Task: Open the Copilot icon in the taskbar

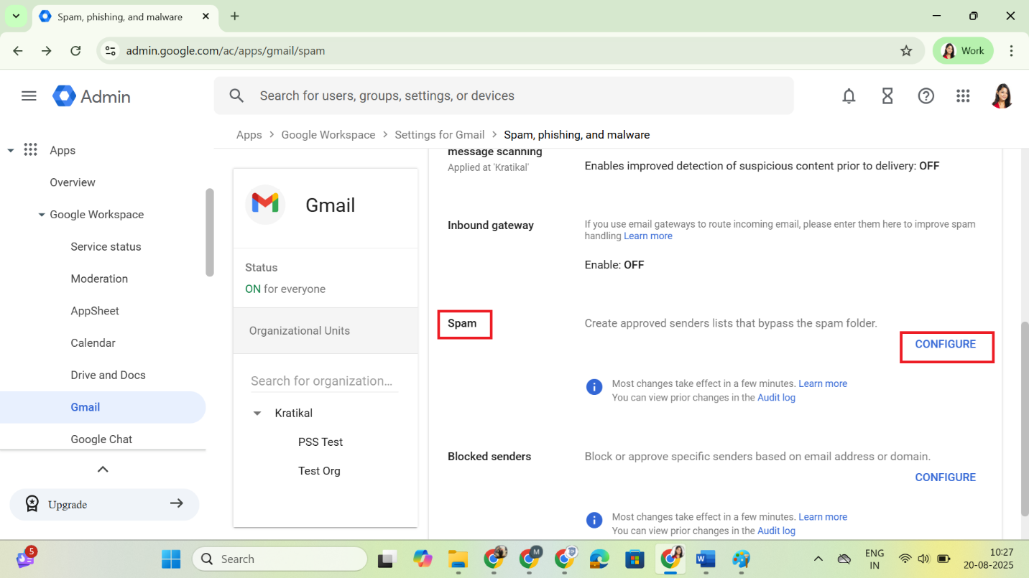Action: 423,559
